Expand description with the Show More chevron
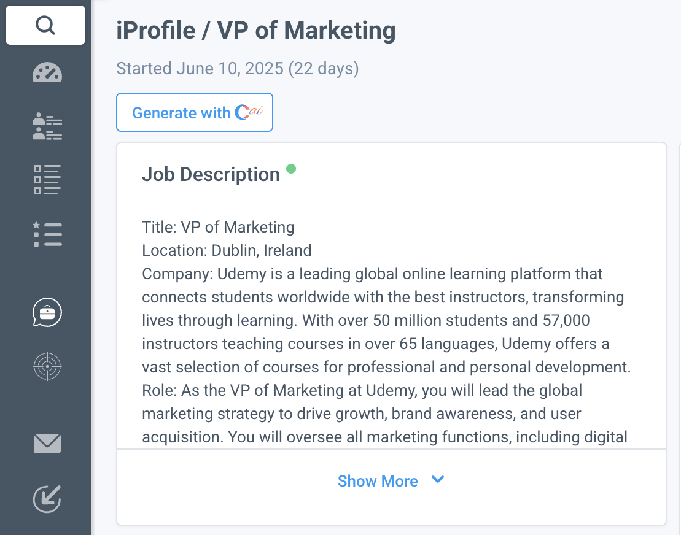The height and width of the screenshot is (535, 681). click(x=438, y=480)
